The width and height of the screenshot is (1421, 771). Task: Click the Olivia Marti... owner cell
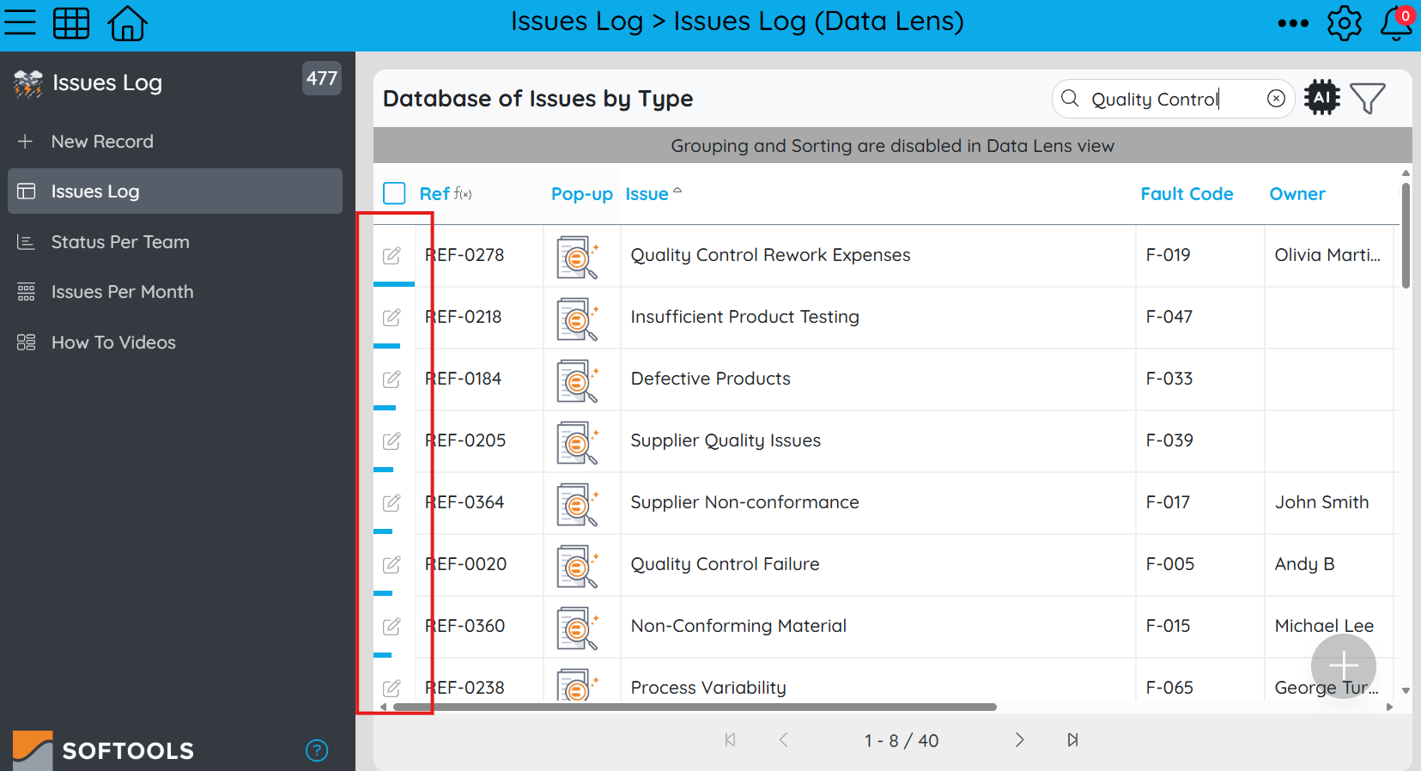(x=1328, y=255)
